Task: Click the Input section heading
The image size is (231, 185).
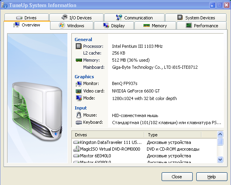Action: (x=80, y=108)
